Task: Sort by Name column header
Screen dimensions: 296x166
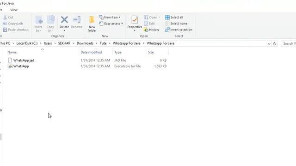Action: click(12, 52)
